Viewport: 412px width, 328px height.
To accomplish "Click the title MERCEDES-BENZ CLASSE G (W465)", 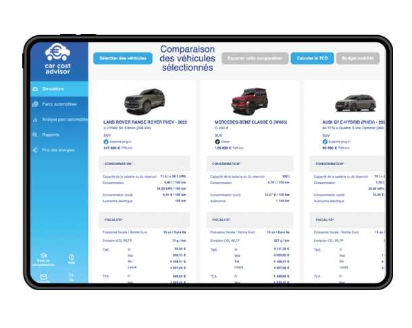I will point(251,122).
